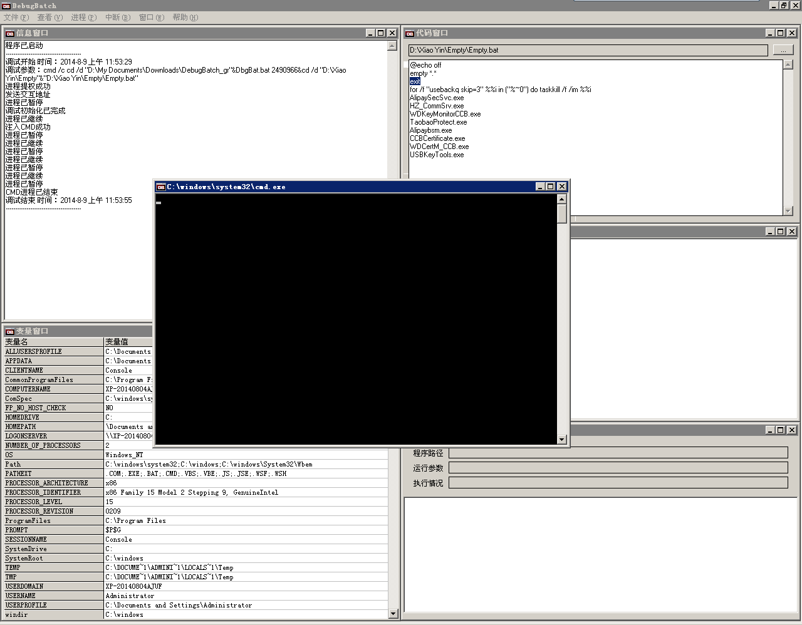The height and width of the screenshot is (625, 802).
Task: Minimize the 代码窗口 panel
Action: [x=770, y=33]
